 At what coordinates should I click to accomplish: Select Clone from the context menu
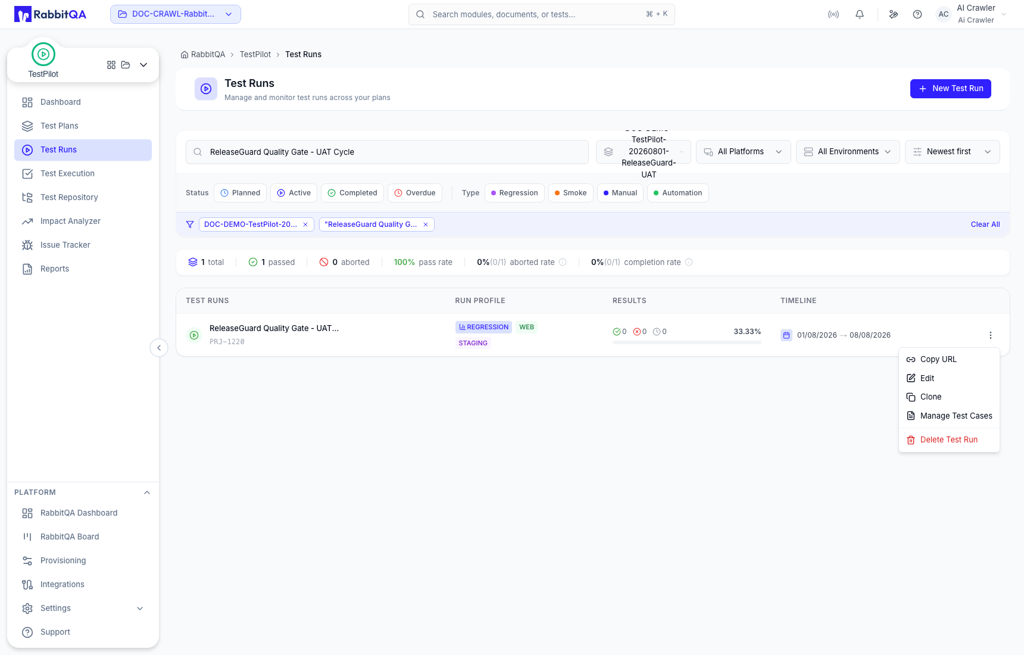[949, 397]
